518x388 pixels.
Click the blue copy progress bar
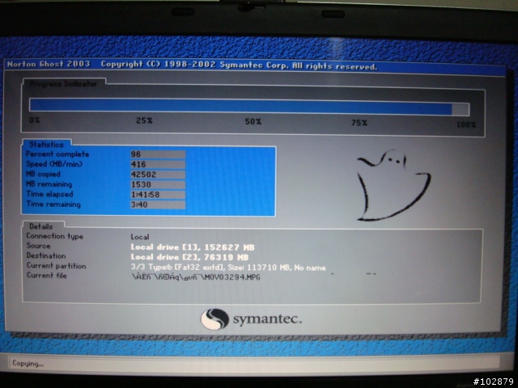249,108
